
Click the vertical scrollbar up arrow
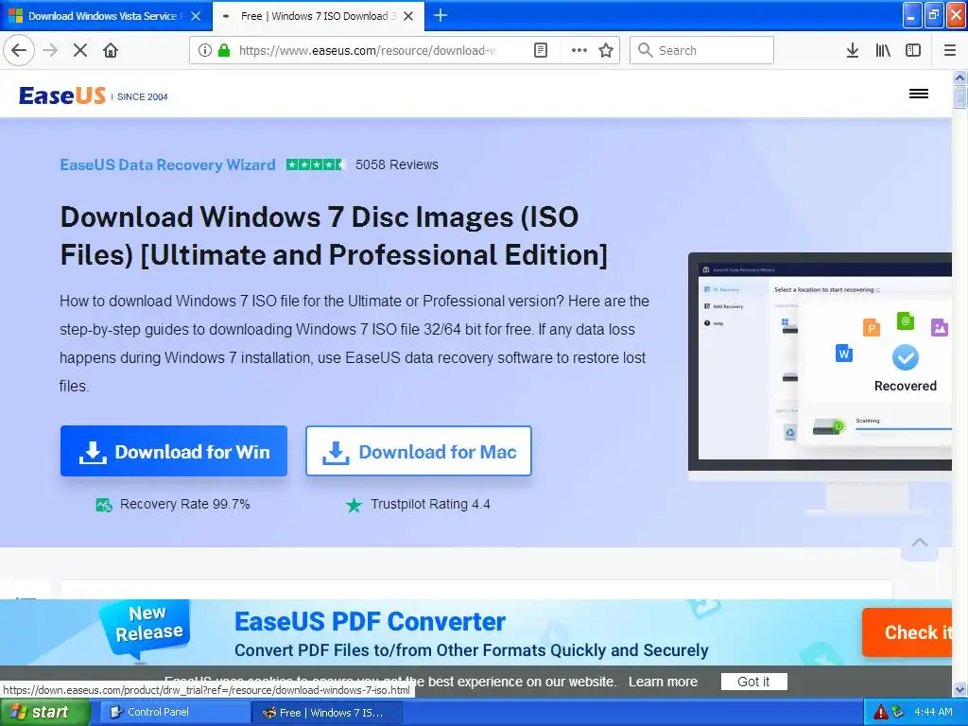coord(959,78)
